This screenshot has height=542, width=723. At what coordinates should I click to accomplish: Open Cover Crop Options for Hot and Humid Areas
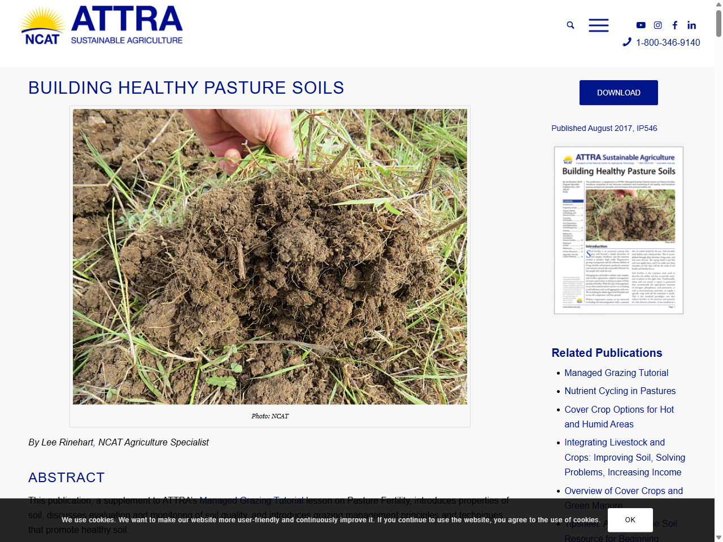coord(619,417)
